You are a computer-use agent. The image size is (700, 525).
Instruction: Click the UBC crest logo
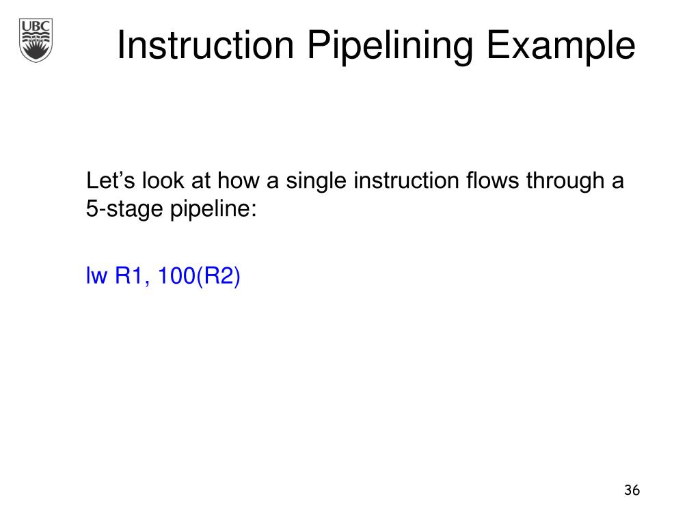point(36,40)
